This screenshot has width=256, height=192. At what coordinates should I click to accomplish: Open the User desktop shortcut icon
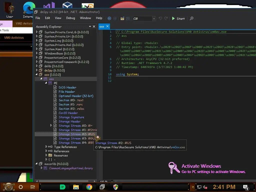[x=9, y=10]
